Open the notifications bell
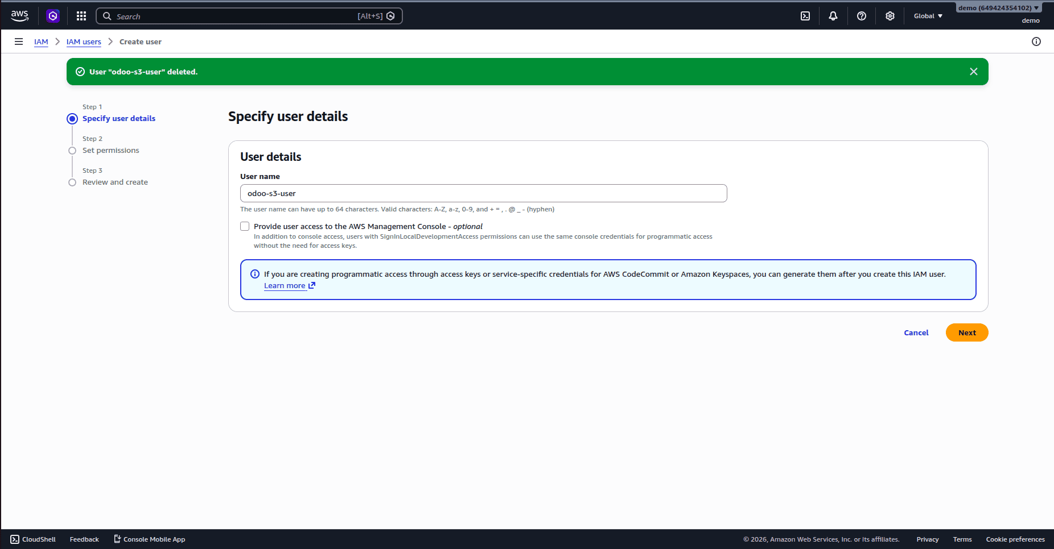This screenshot has height=549, width=1054. click(833, 16)
